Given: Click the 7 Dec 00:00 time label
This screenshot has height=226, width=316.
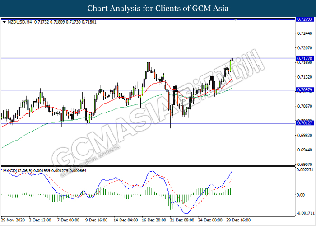Looking at the screenshot, I should click(x=69, y=221).
